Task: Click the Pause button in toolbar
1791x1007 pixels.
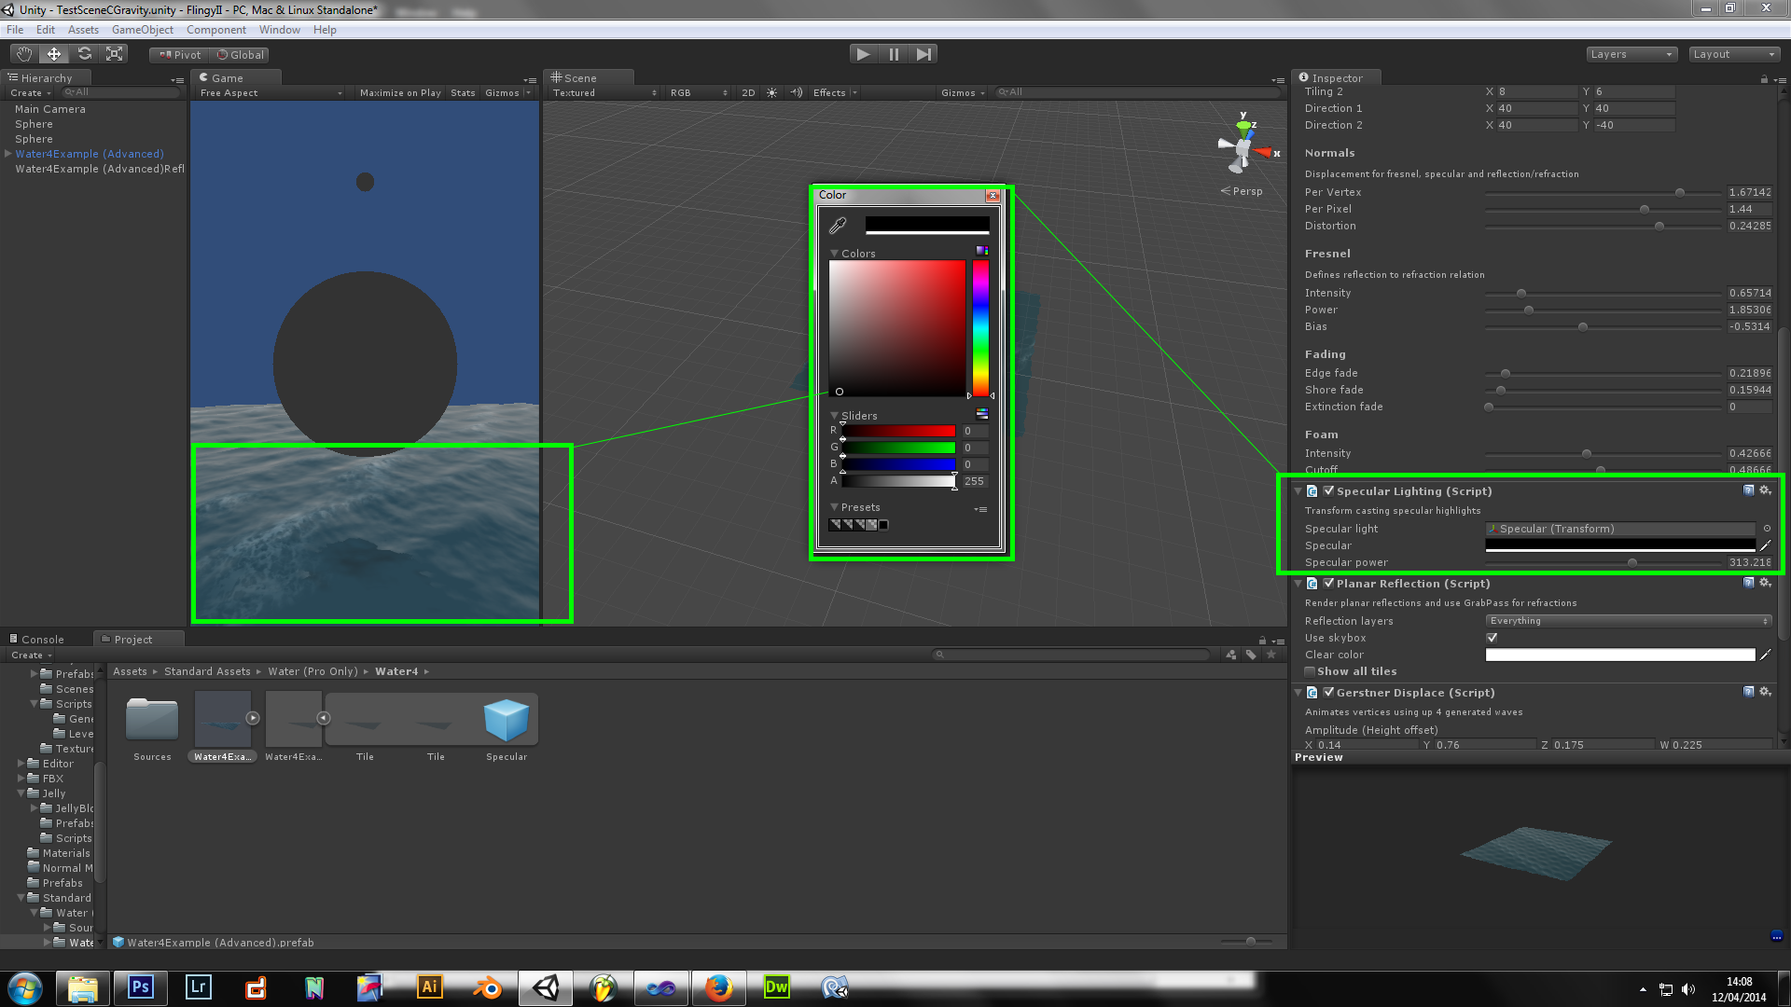Action: (x=895, y=54)
